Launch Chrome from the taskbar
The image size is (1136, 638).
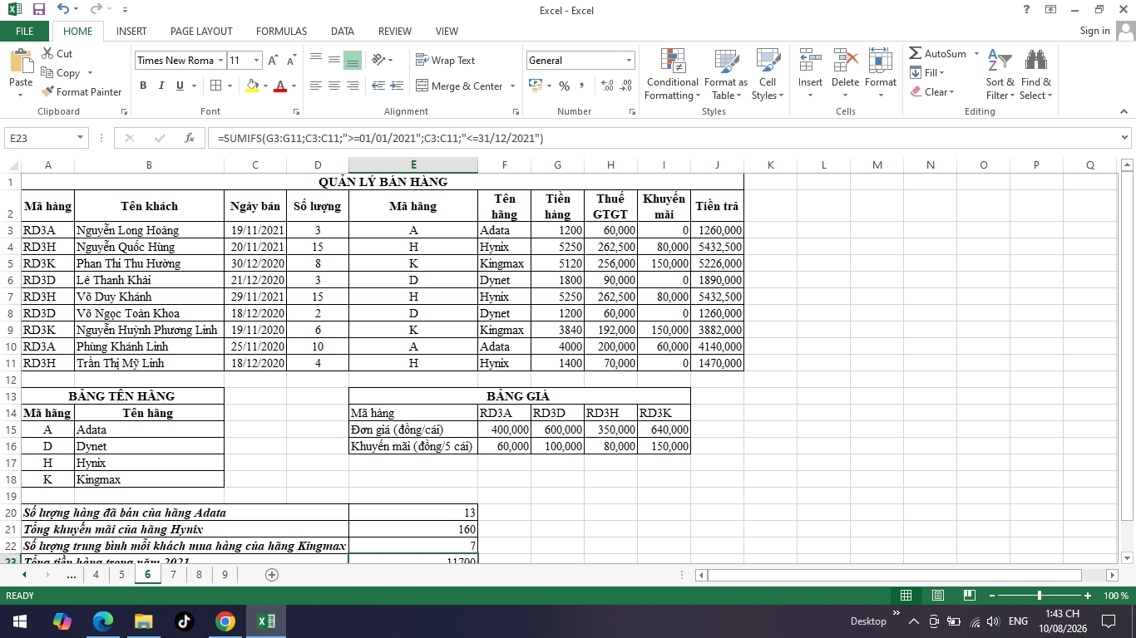pyautogui.click(x=225, y=621)
